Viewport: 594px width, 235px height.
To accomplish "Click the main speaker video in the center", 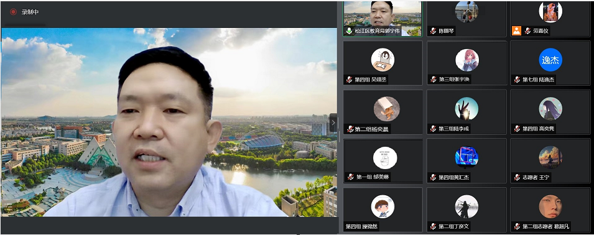I will (169, 122).
